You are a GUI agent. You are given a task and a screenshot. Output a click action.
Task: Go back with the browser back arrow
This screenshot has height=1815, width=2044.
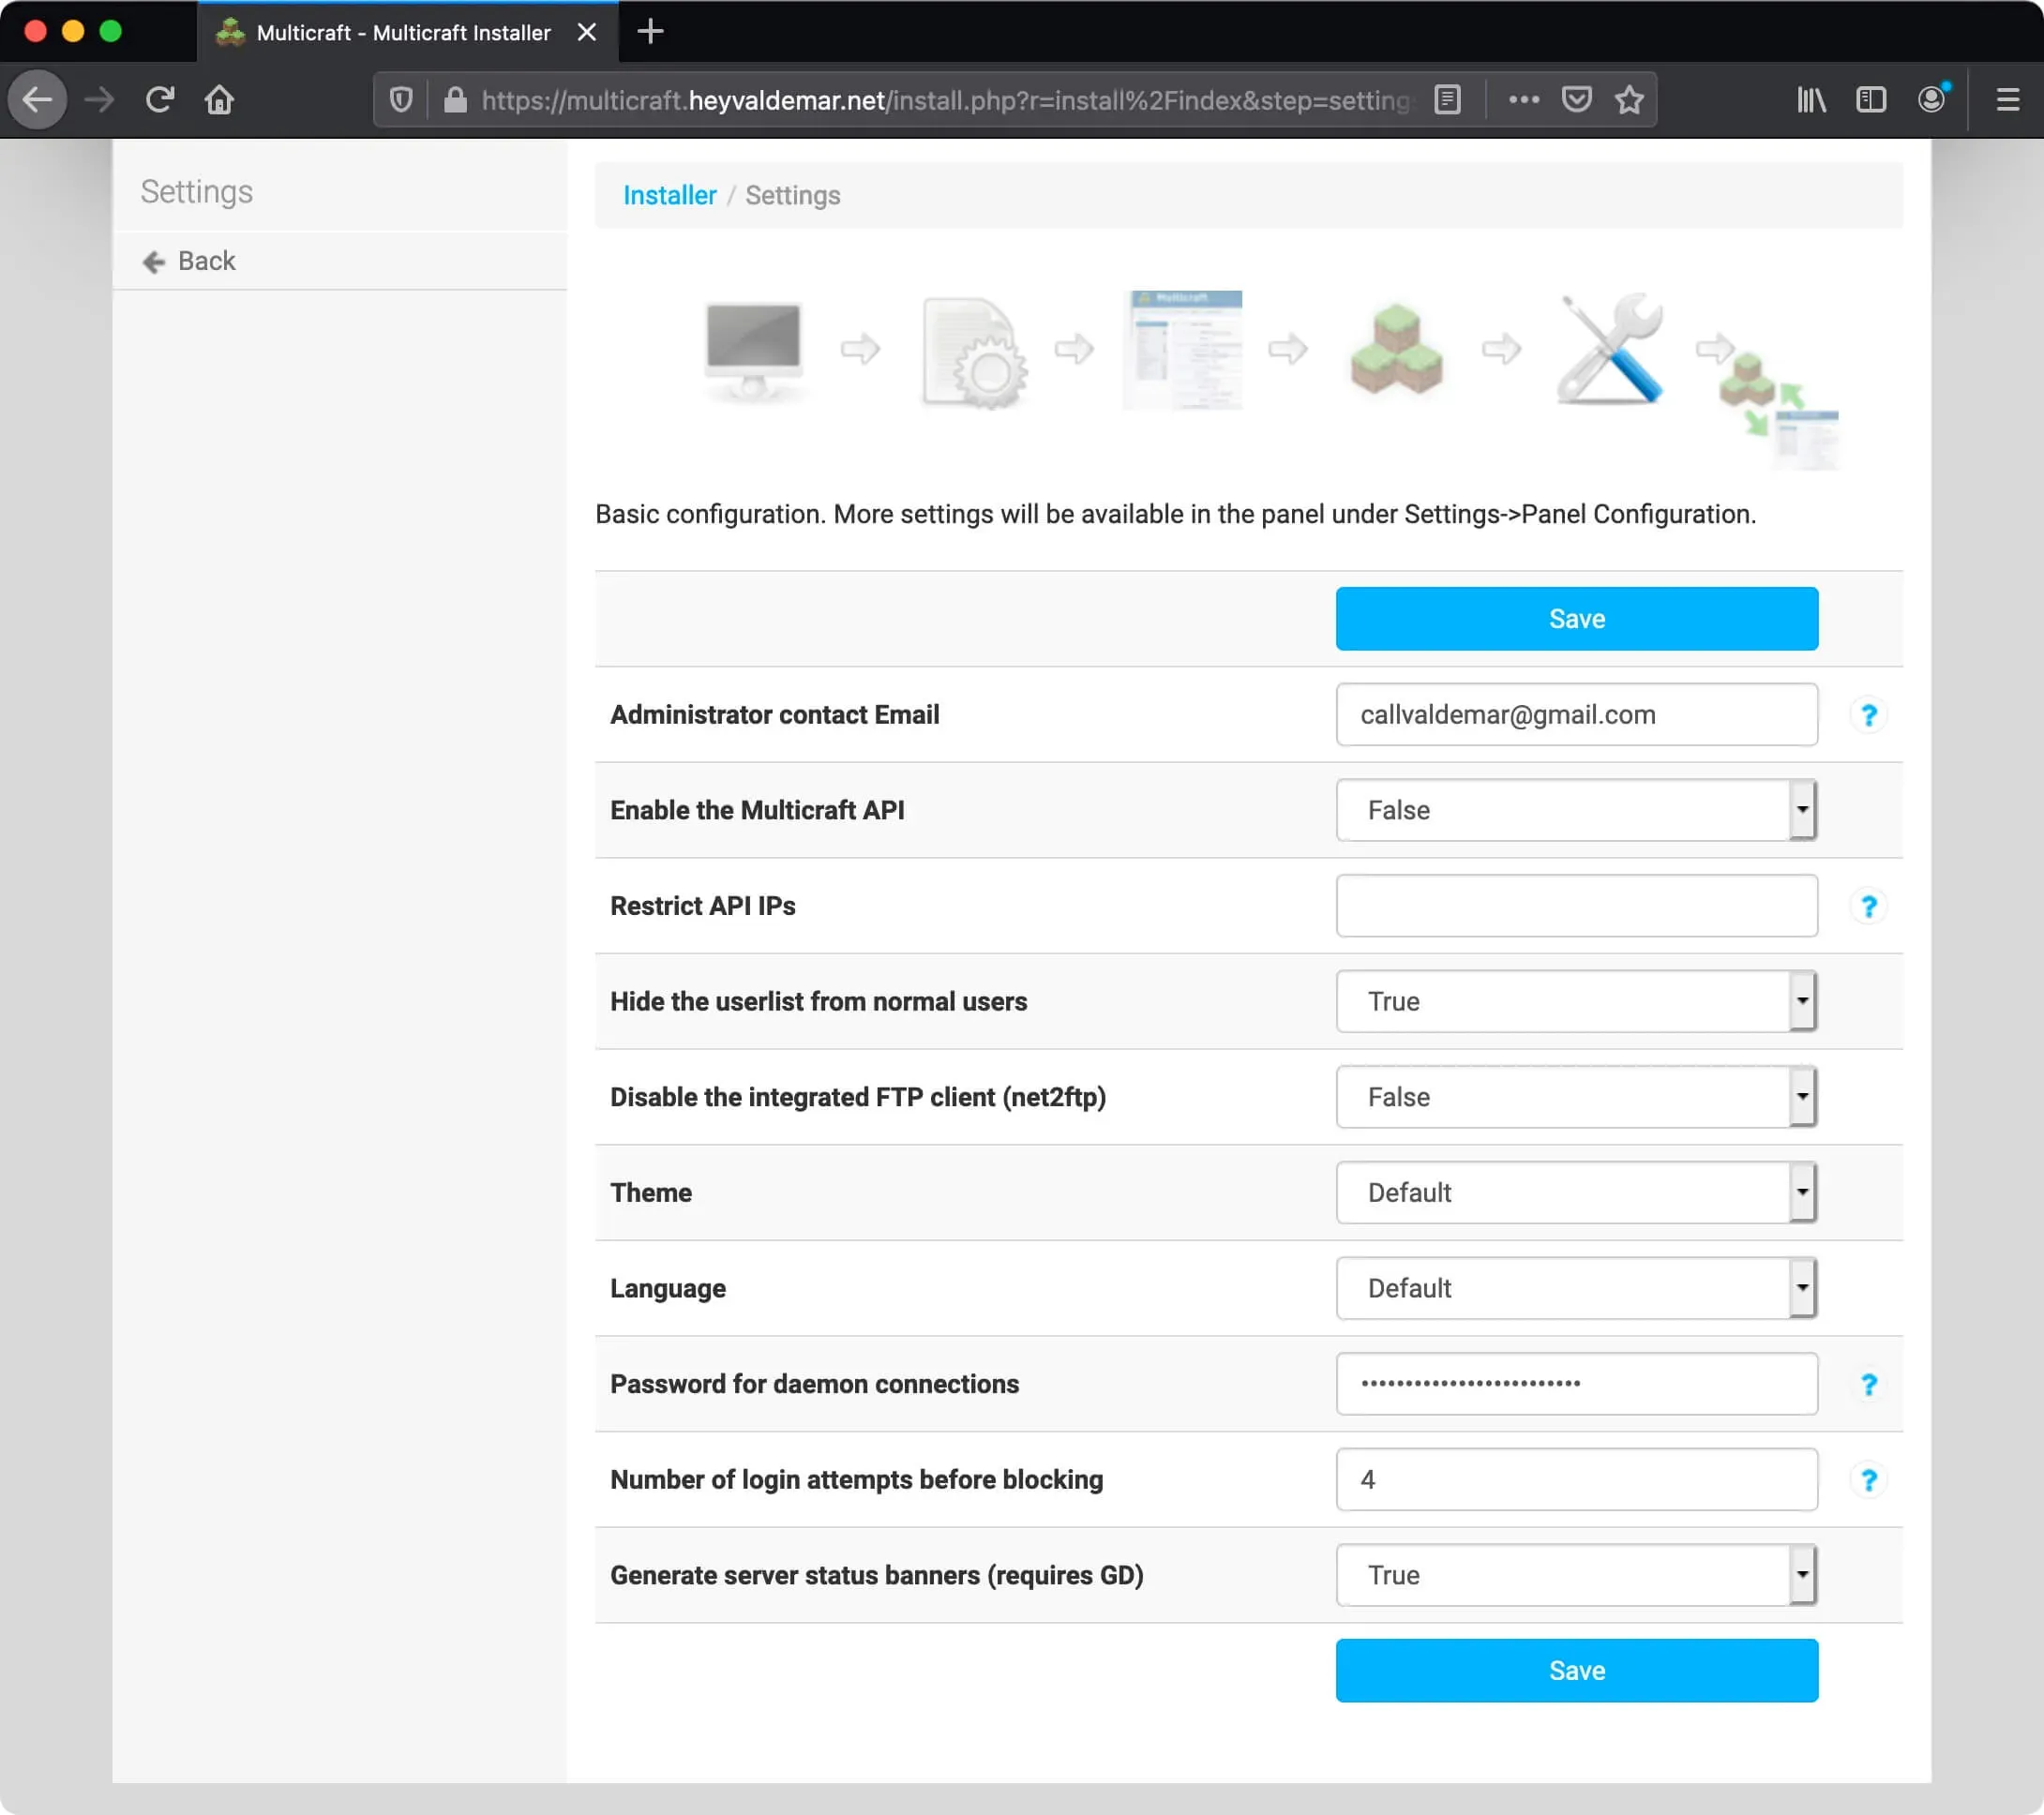pos(38,100)
